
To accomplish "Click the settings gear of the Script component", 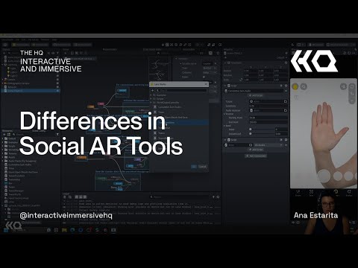I will pyautogui.click(x=286, y=86).
